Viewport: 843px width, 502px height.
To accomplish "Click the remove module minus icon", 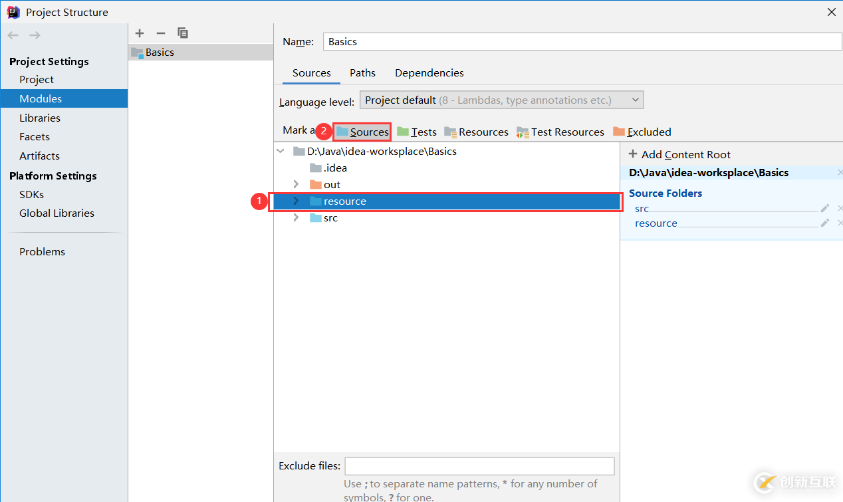I will 160,33.
